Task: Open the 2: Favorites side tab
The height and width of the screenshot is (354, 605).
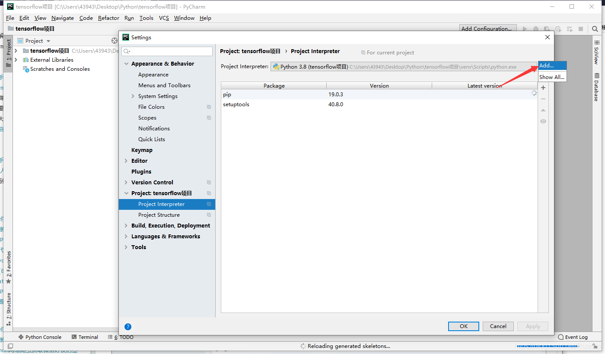Action: (x=9, y=267)
